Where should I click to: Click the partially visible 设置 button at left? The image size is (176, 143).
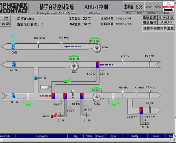5,24
